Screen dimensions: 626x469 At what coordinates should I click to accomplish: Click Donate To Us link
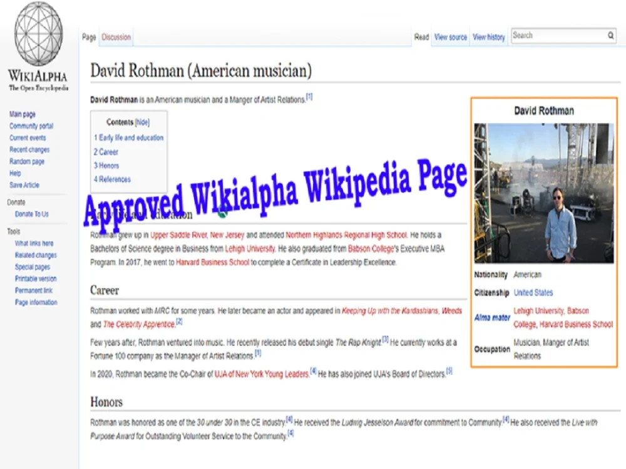(31, 214)
